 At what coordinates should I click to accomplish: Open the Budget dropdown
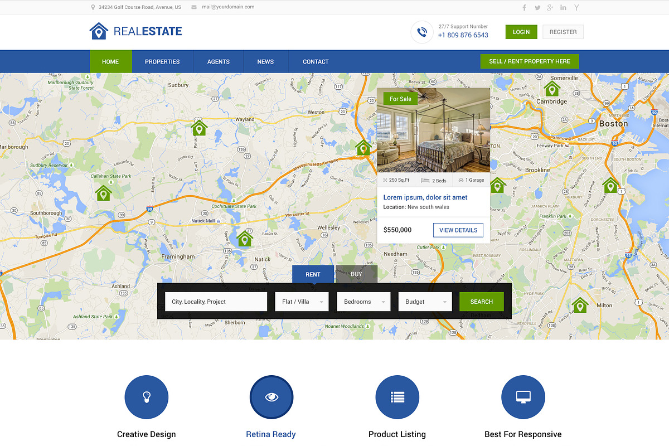point(425,302)
